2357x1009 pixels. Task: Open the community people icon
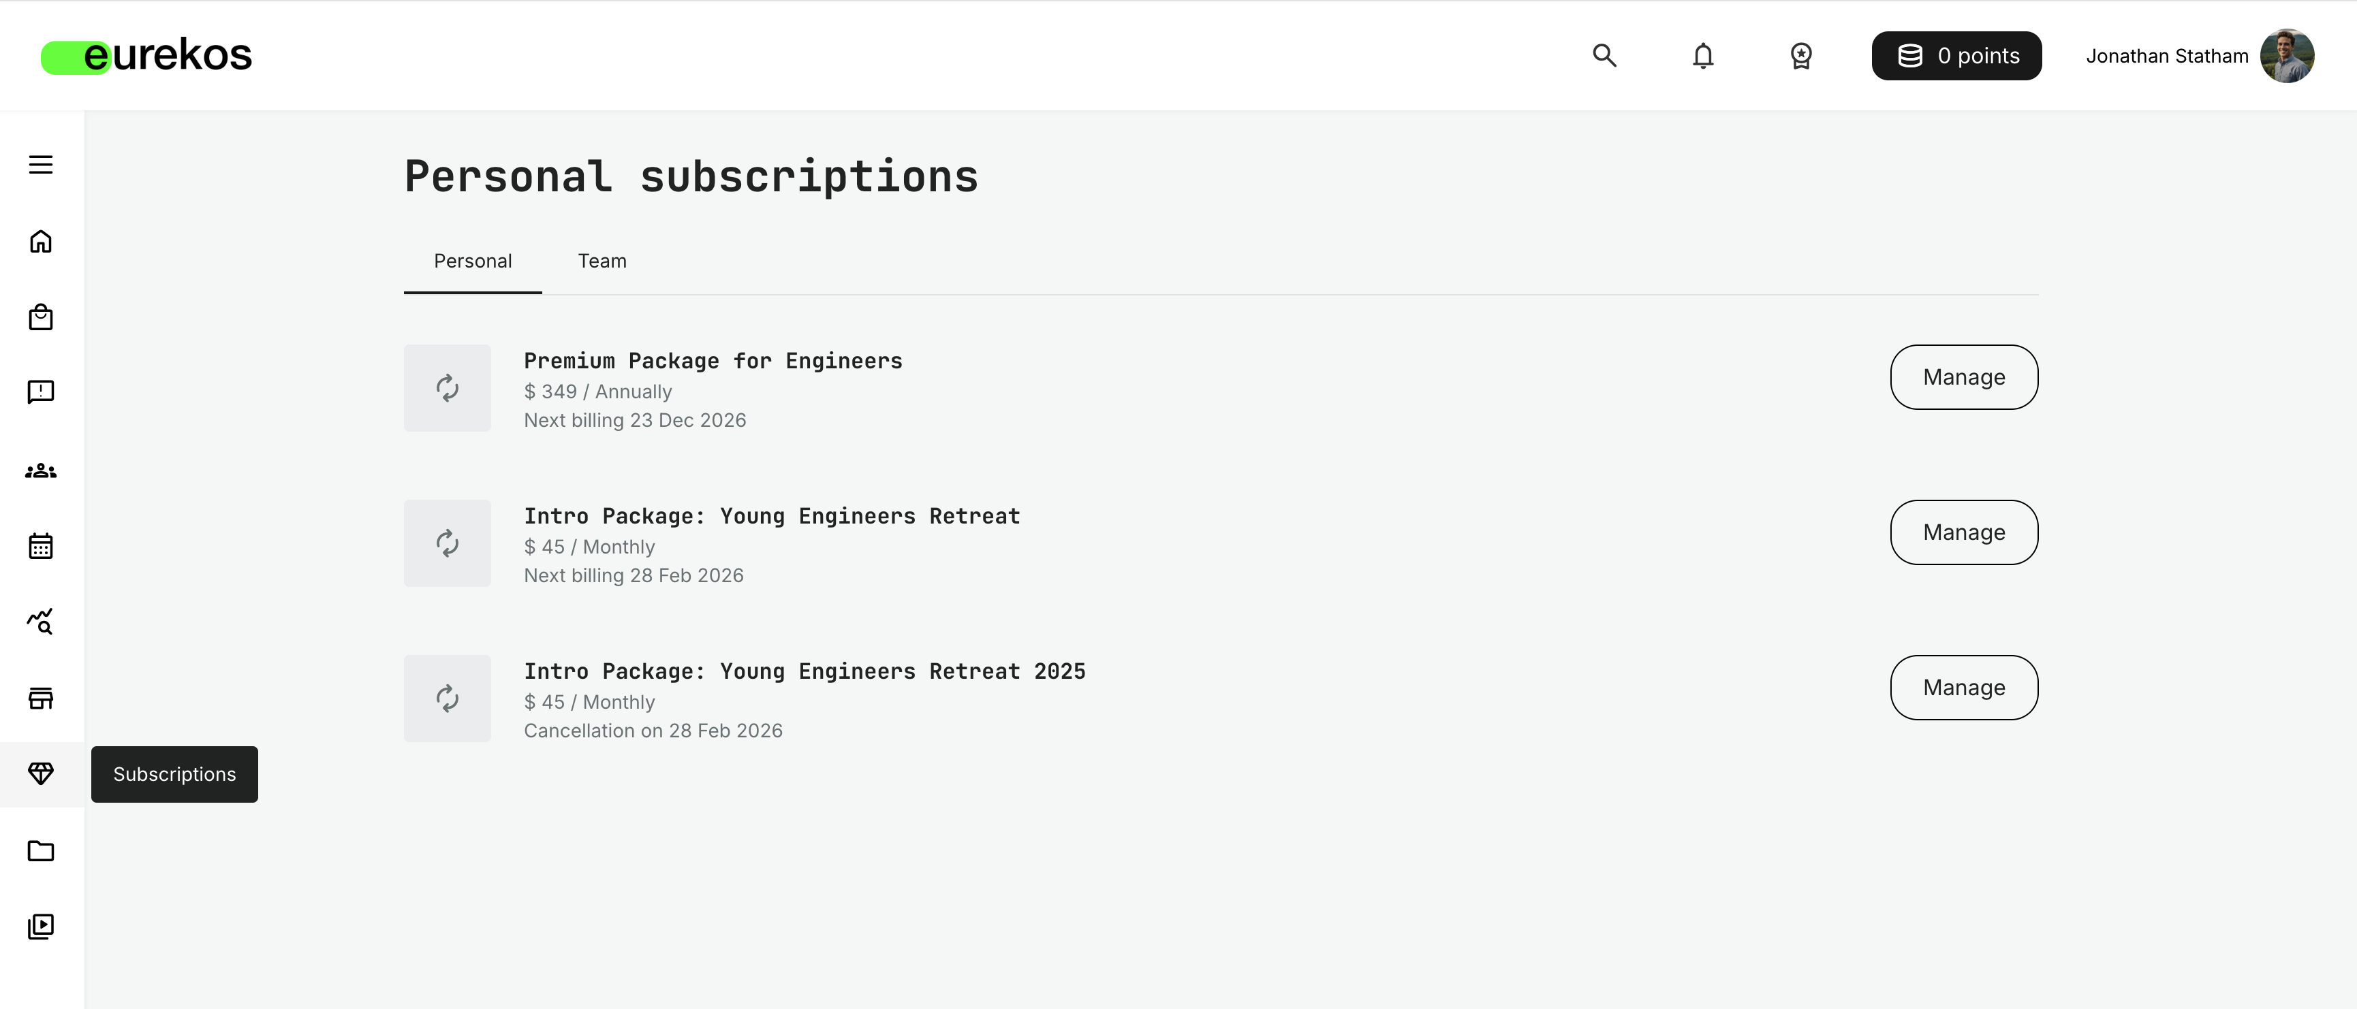[41, 469]
